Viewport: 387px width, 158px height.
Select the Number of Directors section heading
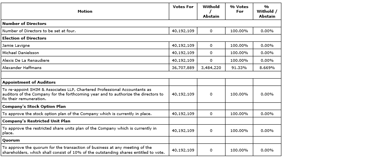click(x=24, y=24)
